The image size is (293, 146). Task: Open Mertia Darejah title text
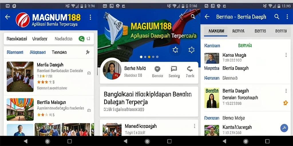pyautogui.click(x=50, y=65)
